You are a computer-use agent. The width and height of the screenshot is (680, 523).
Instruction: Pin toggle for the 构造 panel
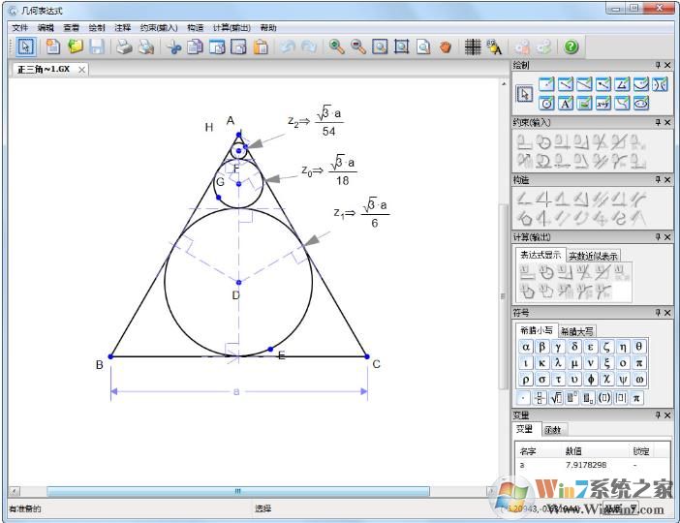(658, 179)
